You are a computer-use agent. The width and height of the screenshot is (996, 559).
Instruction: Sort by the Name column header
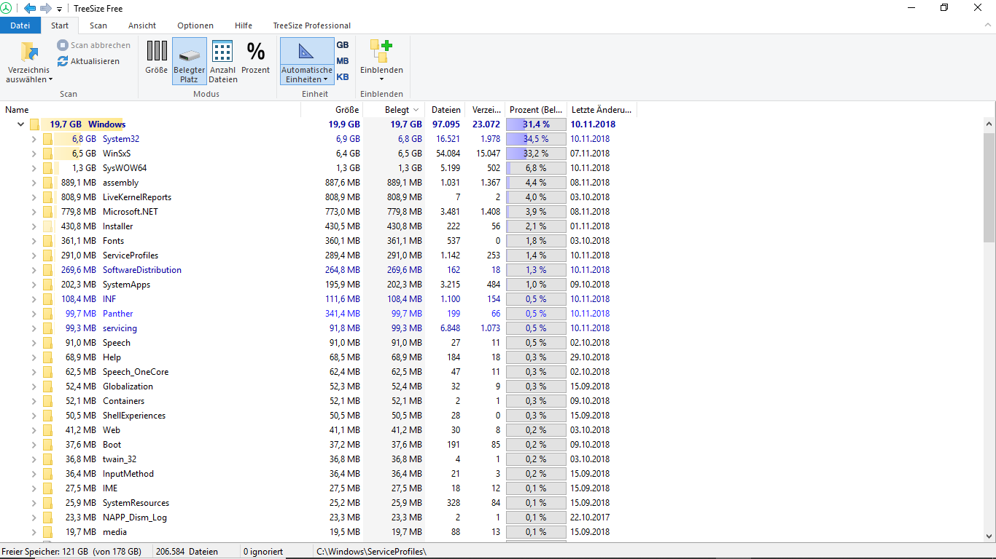pyautogui.click(x=150, y=110)
